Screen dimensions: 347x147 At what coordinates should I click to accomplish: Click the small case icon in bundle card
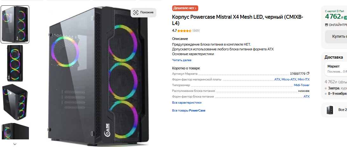click(330, 110)
